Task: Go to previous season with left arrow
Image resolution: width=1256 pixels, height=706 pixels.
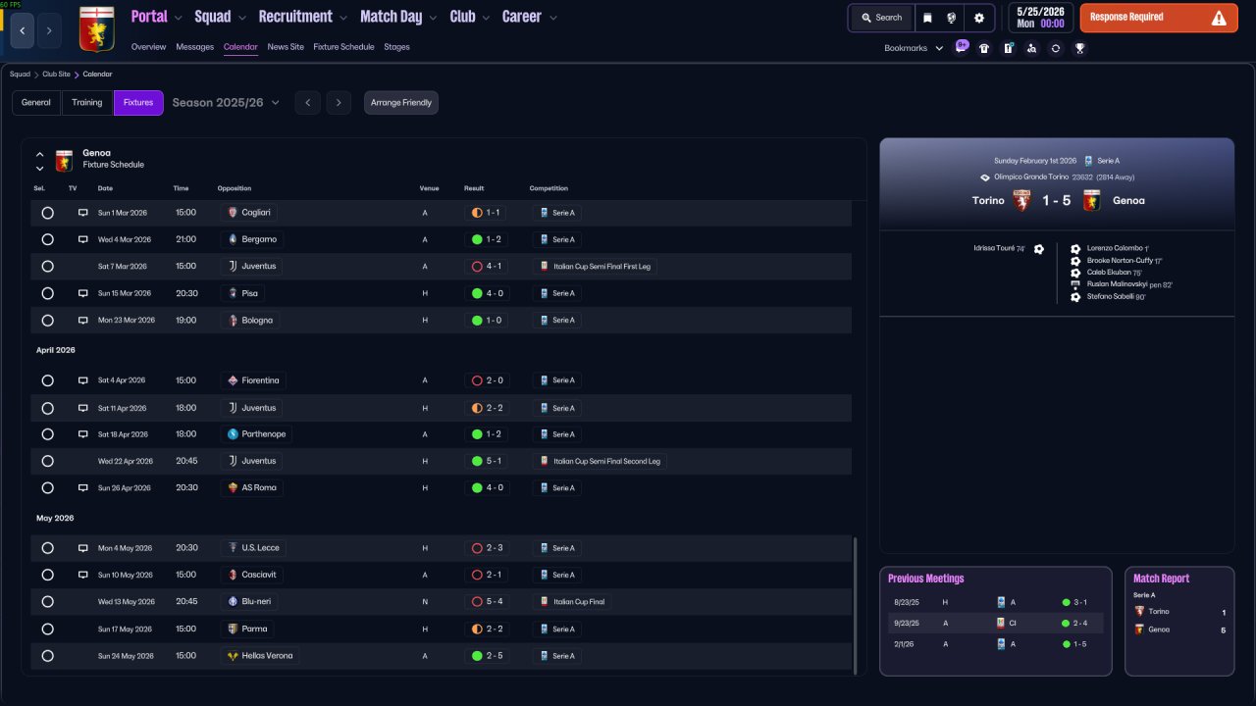Action: coord(307,103)
